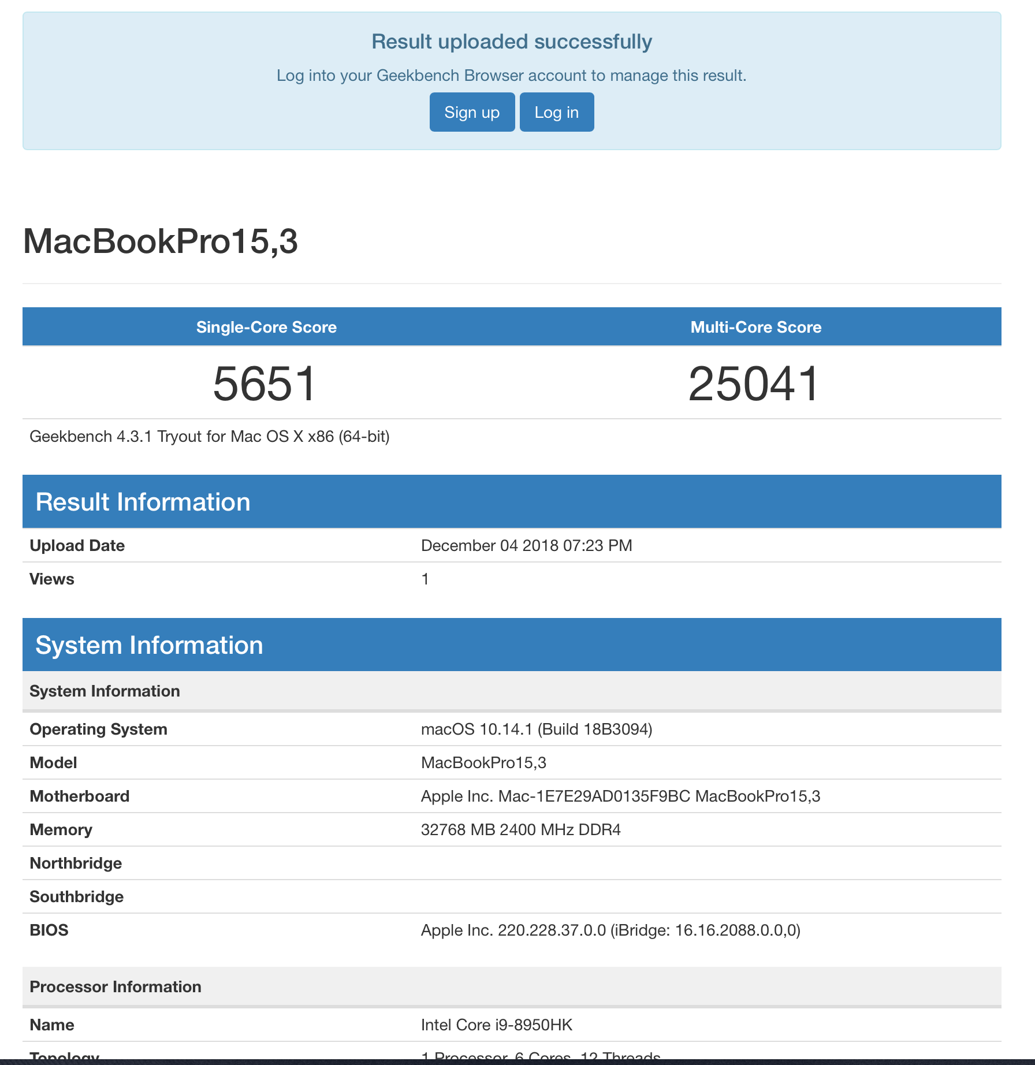The image size is (1035, 1065).
Task: Click the Geekbench 4.3.1 Tryout version text
Action: (x=210, y=437)
